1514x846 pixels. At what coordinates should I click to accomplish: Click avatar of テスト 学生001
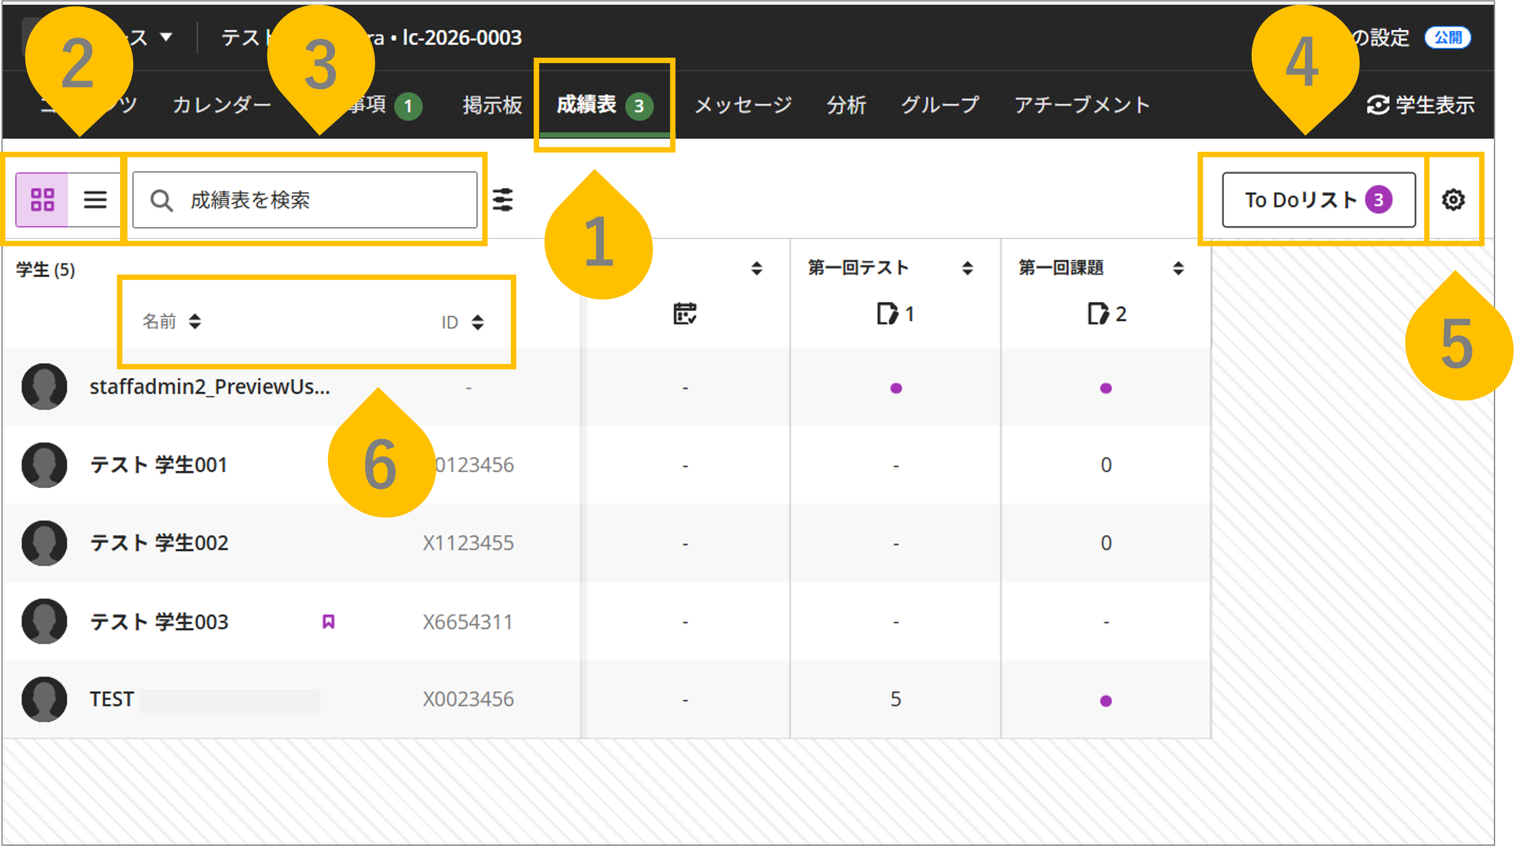point(44,465)
